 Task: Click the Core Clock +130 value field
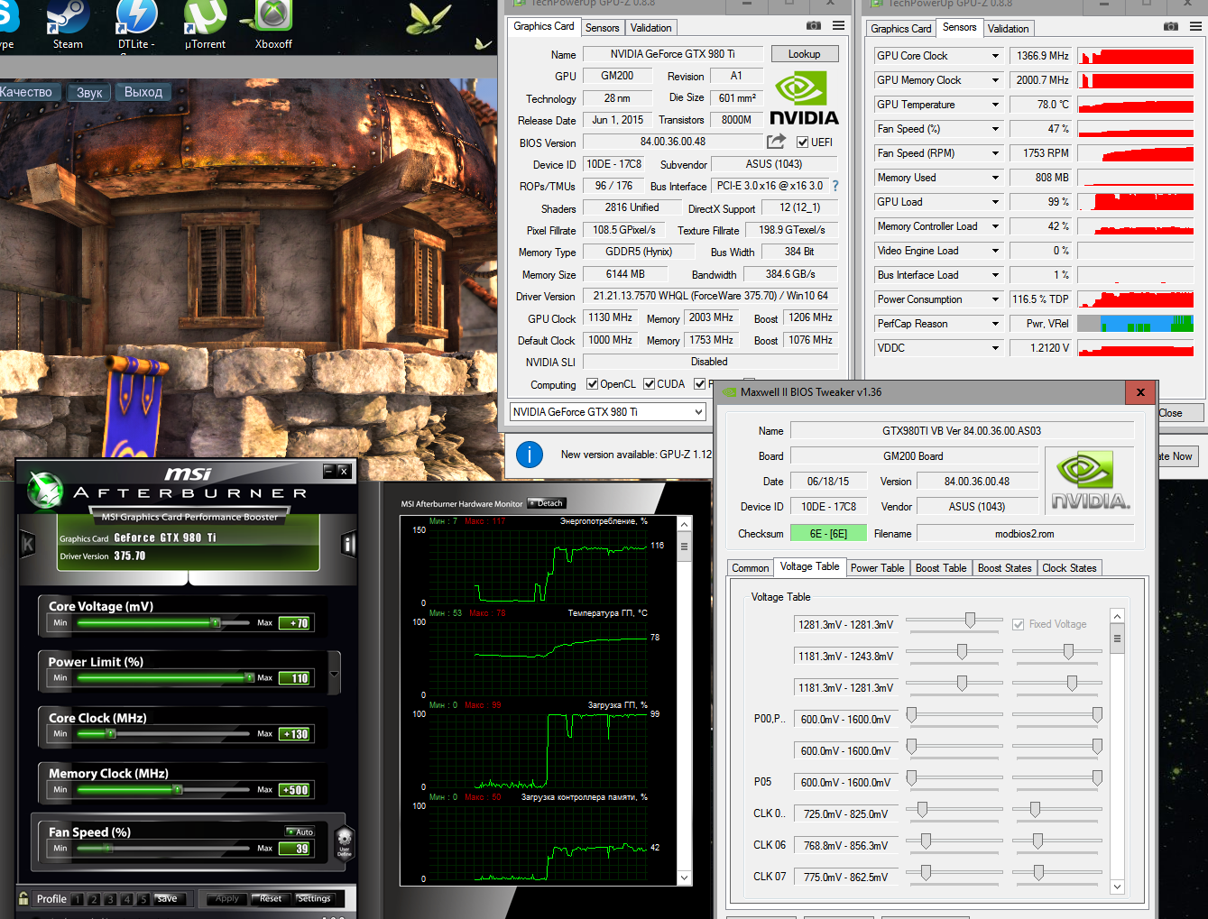[295, 734]
